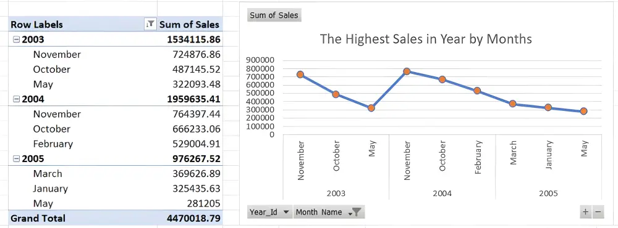Click the Sum of Sales chart field button

[274, 15]
